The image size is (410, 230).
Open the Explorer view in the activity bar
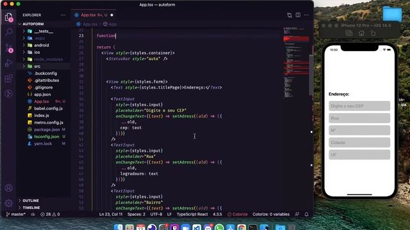(x=8, y=17)
